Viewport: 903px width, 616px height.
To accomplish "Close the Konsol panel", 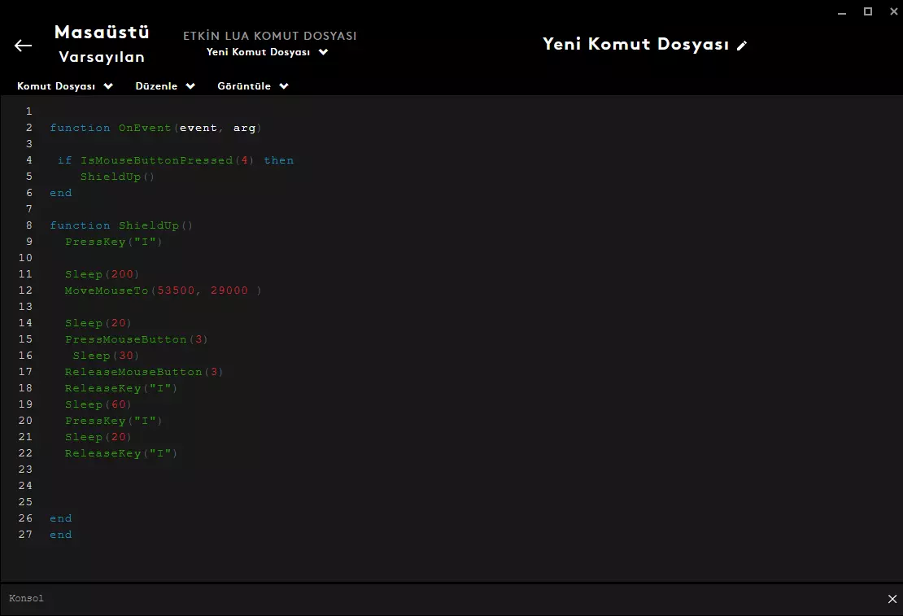I will click(x=892, y=599).
